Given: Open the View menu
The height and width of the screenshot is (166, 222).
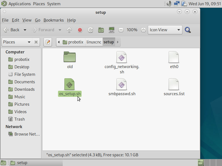Looking at the screenshot, I should [x=27, y=20].
